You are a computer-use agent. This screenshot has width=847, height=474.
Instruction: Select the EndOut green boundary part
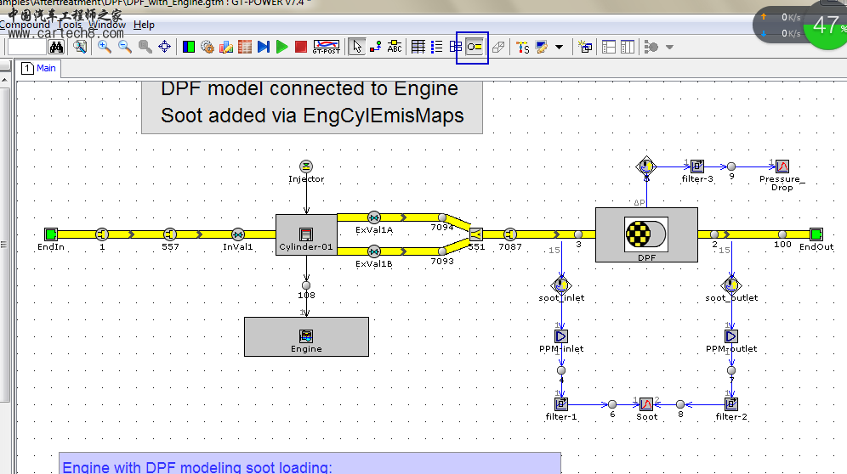(x=816, y=234)
